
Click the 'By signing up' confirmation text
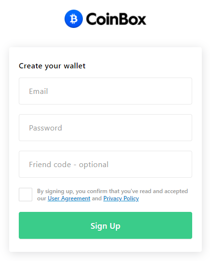pos(112,195)
